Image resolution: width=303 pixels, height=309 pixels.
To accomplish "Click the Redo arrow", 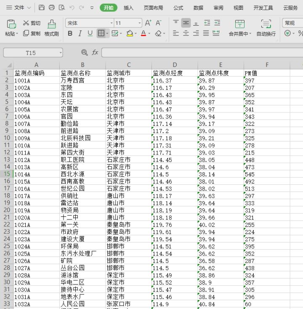I will 81,8.
